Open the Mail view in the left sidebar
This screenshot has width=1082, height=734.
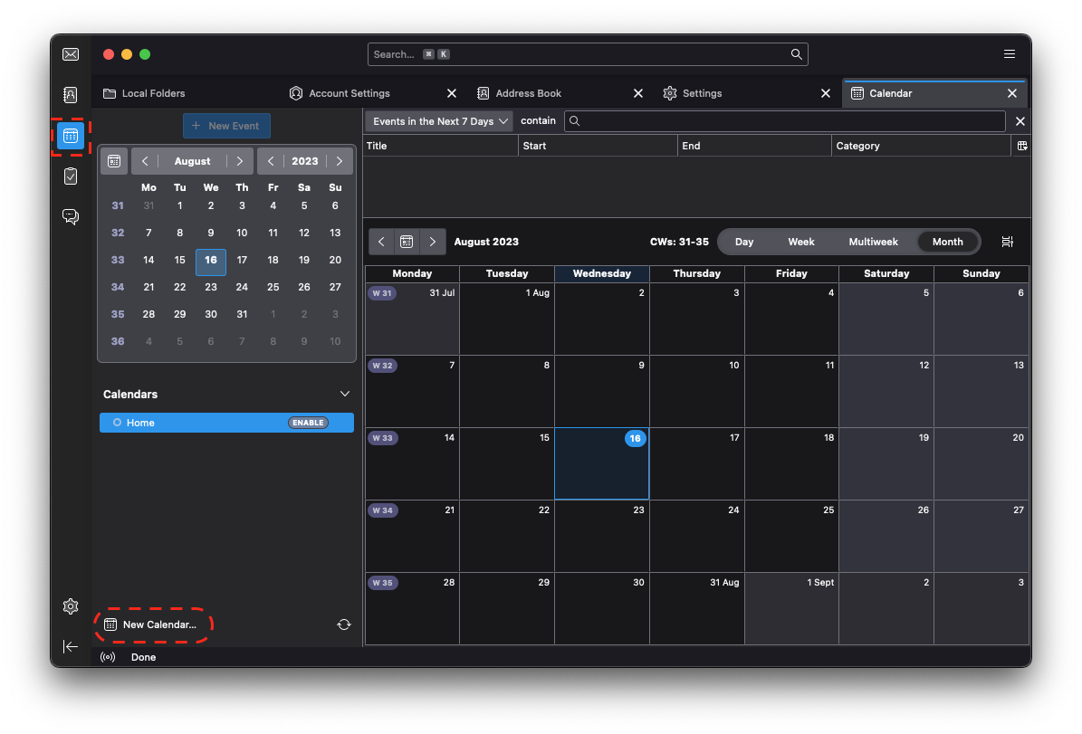pyautogui.click(x=71, y=54)
